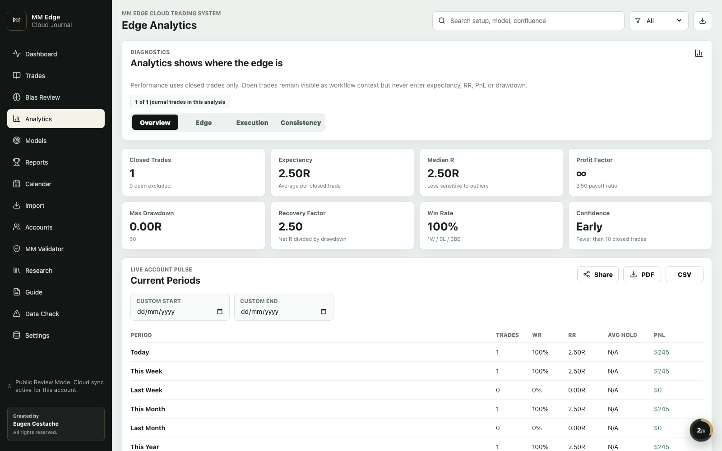Click the download icon beside the All filter

click(703, 21)
